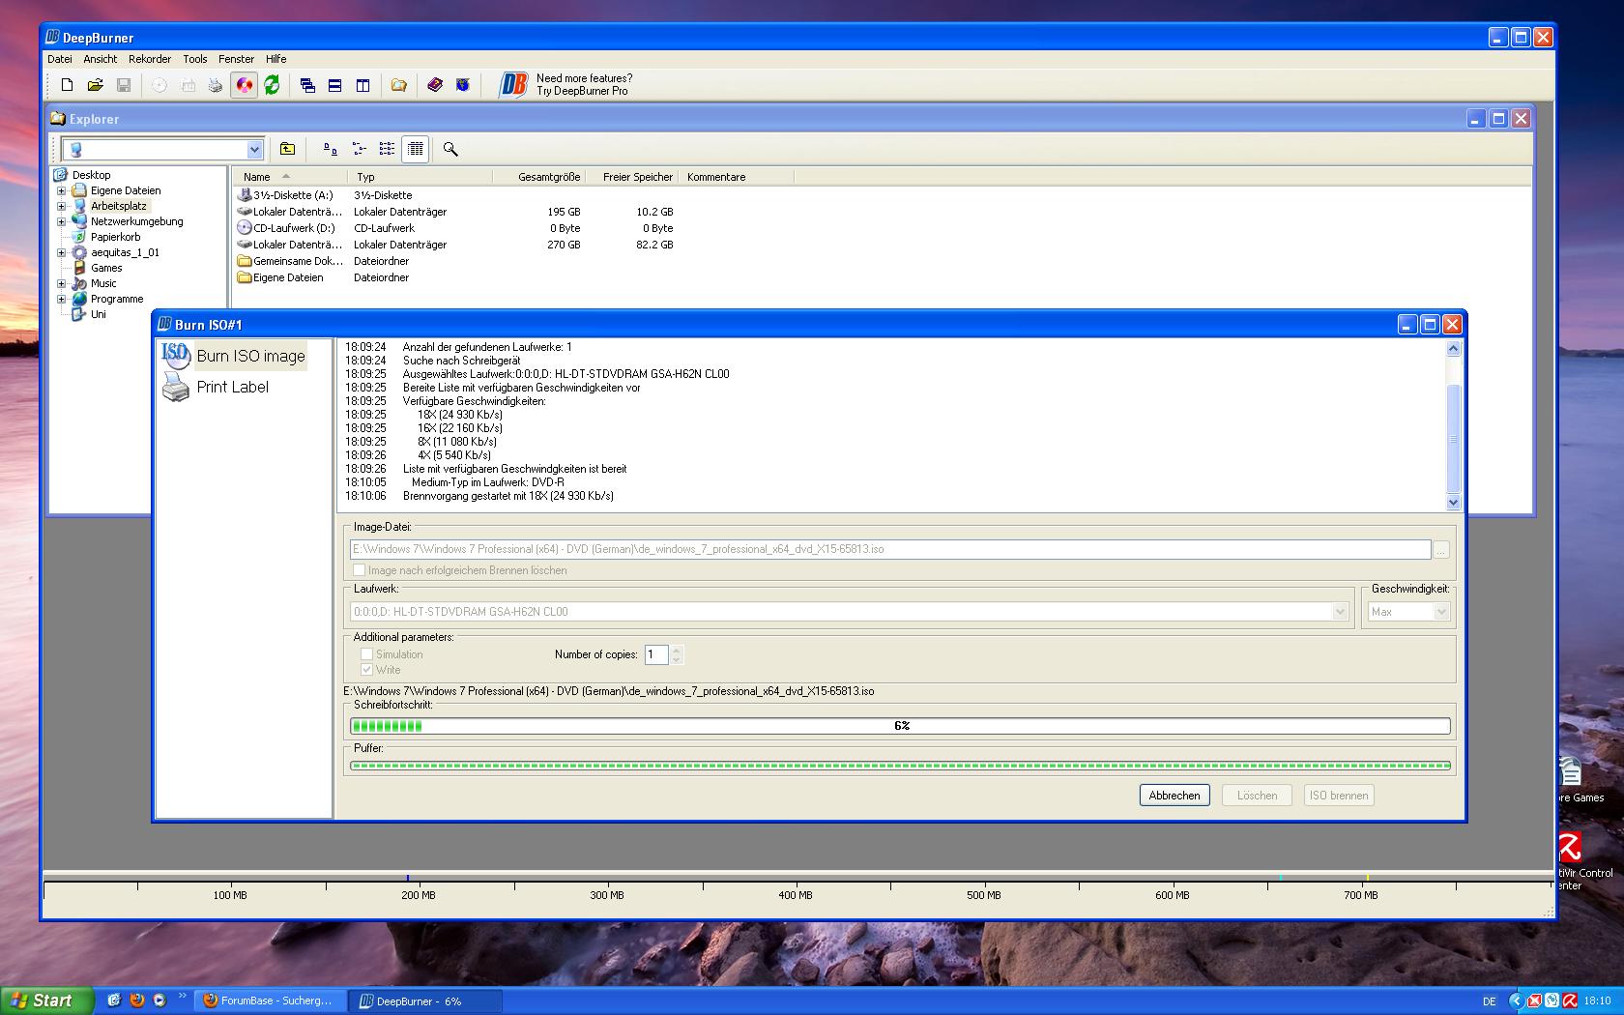
Task: Tile windows vertically via toolbar icon
Action: (363, 85)
